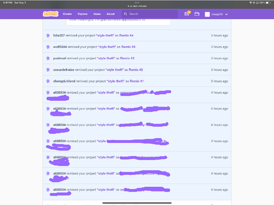Open the Remix #4 project link

[x=126, y=35]
